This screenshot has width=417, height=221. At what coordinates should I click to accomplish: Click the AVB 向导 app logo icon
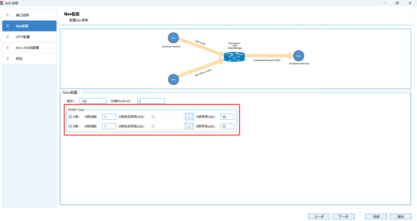pyautogui.click(x=2, y=3)
